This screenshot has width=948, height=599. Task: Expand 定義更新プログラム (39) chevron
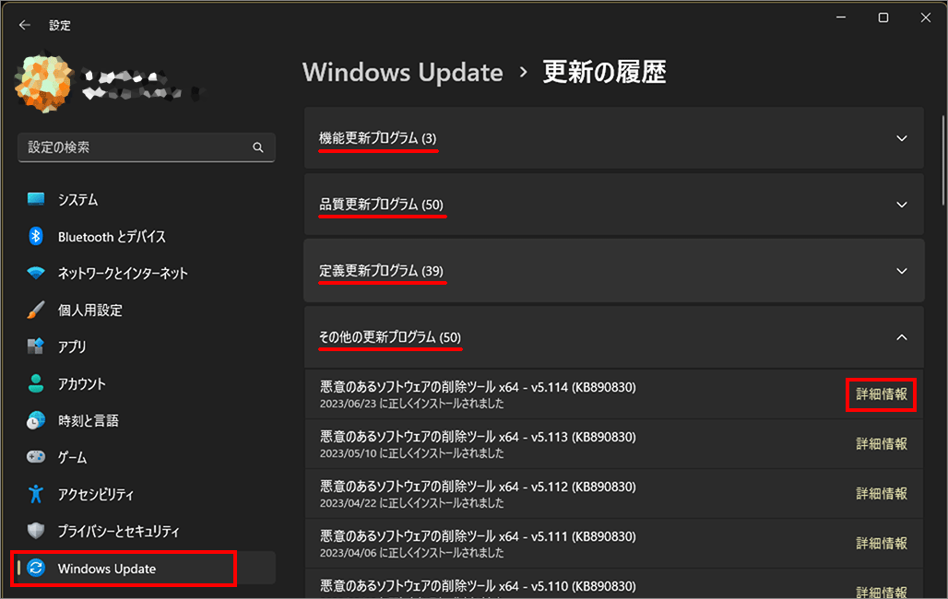(902, 271)
